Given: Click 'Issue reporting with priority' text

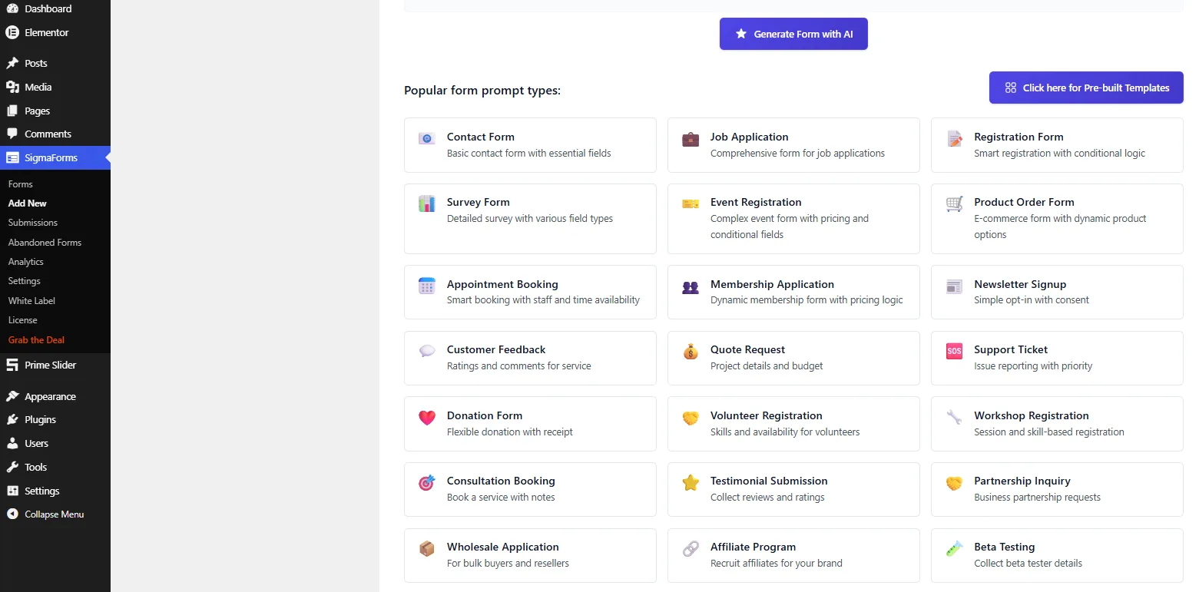Looking at the screenshot, I should [1032, 366].
